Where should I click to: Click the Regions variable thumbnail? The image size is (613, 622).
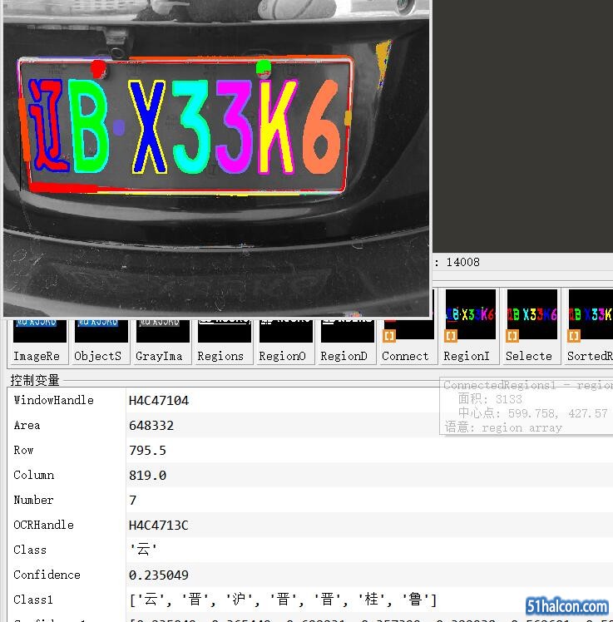pyautogui.click(x=225, y=331)
